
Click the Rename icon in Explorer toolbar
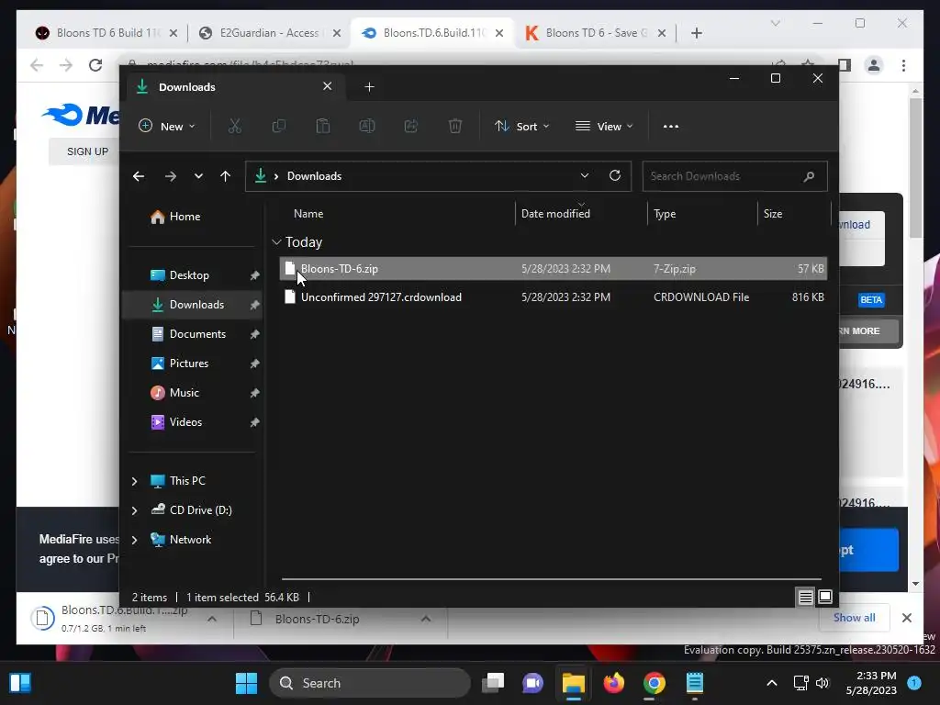pos(367,126)
